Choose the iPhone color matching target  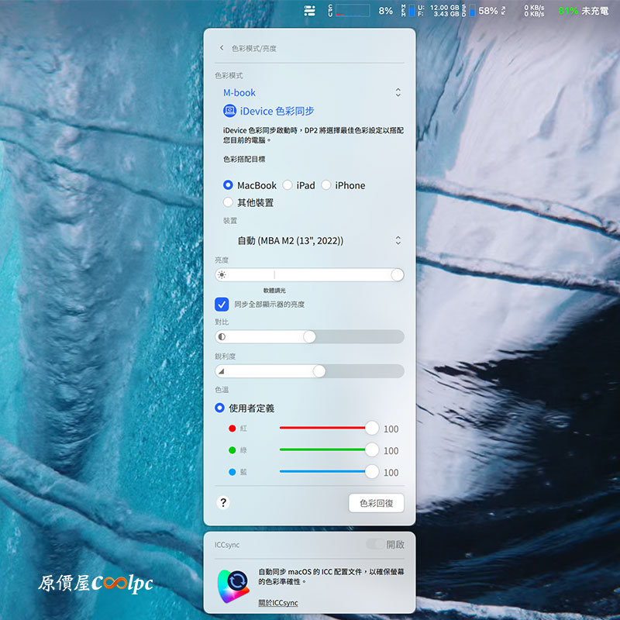[x=326, y=185]
